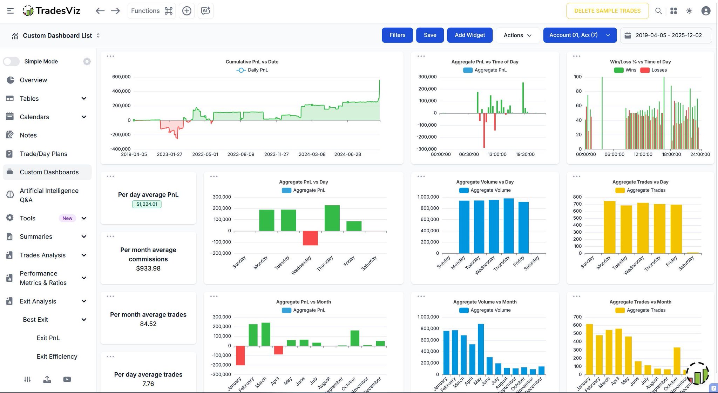
Task: Click the AI chat icon in top toolbar
Action: [x=205, y=11]
